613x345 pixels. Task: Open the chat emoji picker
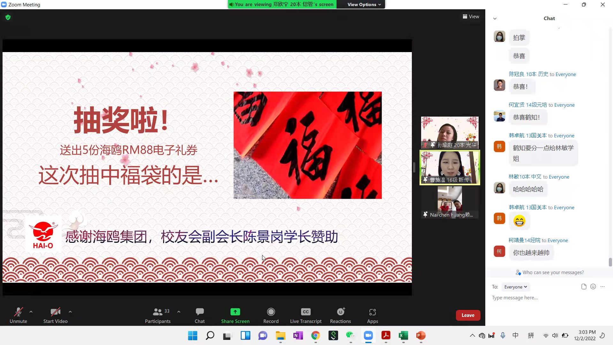point(593,287)
